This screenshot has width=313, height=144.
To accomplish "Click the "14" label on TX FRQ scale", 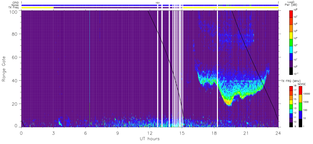I will tap(295, 104).
